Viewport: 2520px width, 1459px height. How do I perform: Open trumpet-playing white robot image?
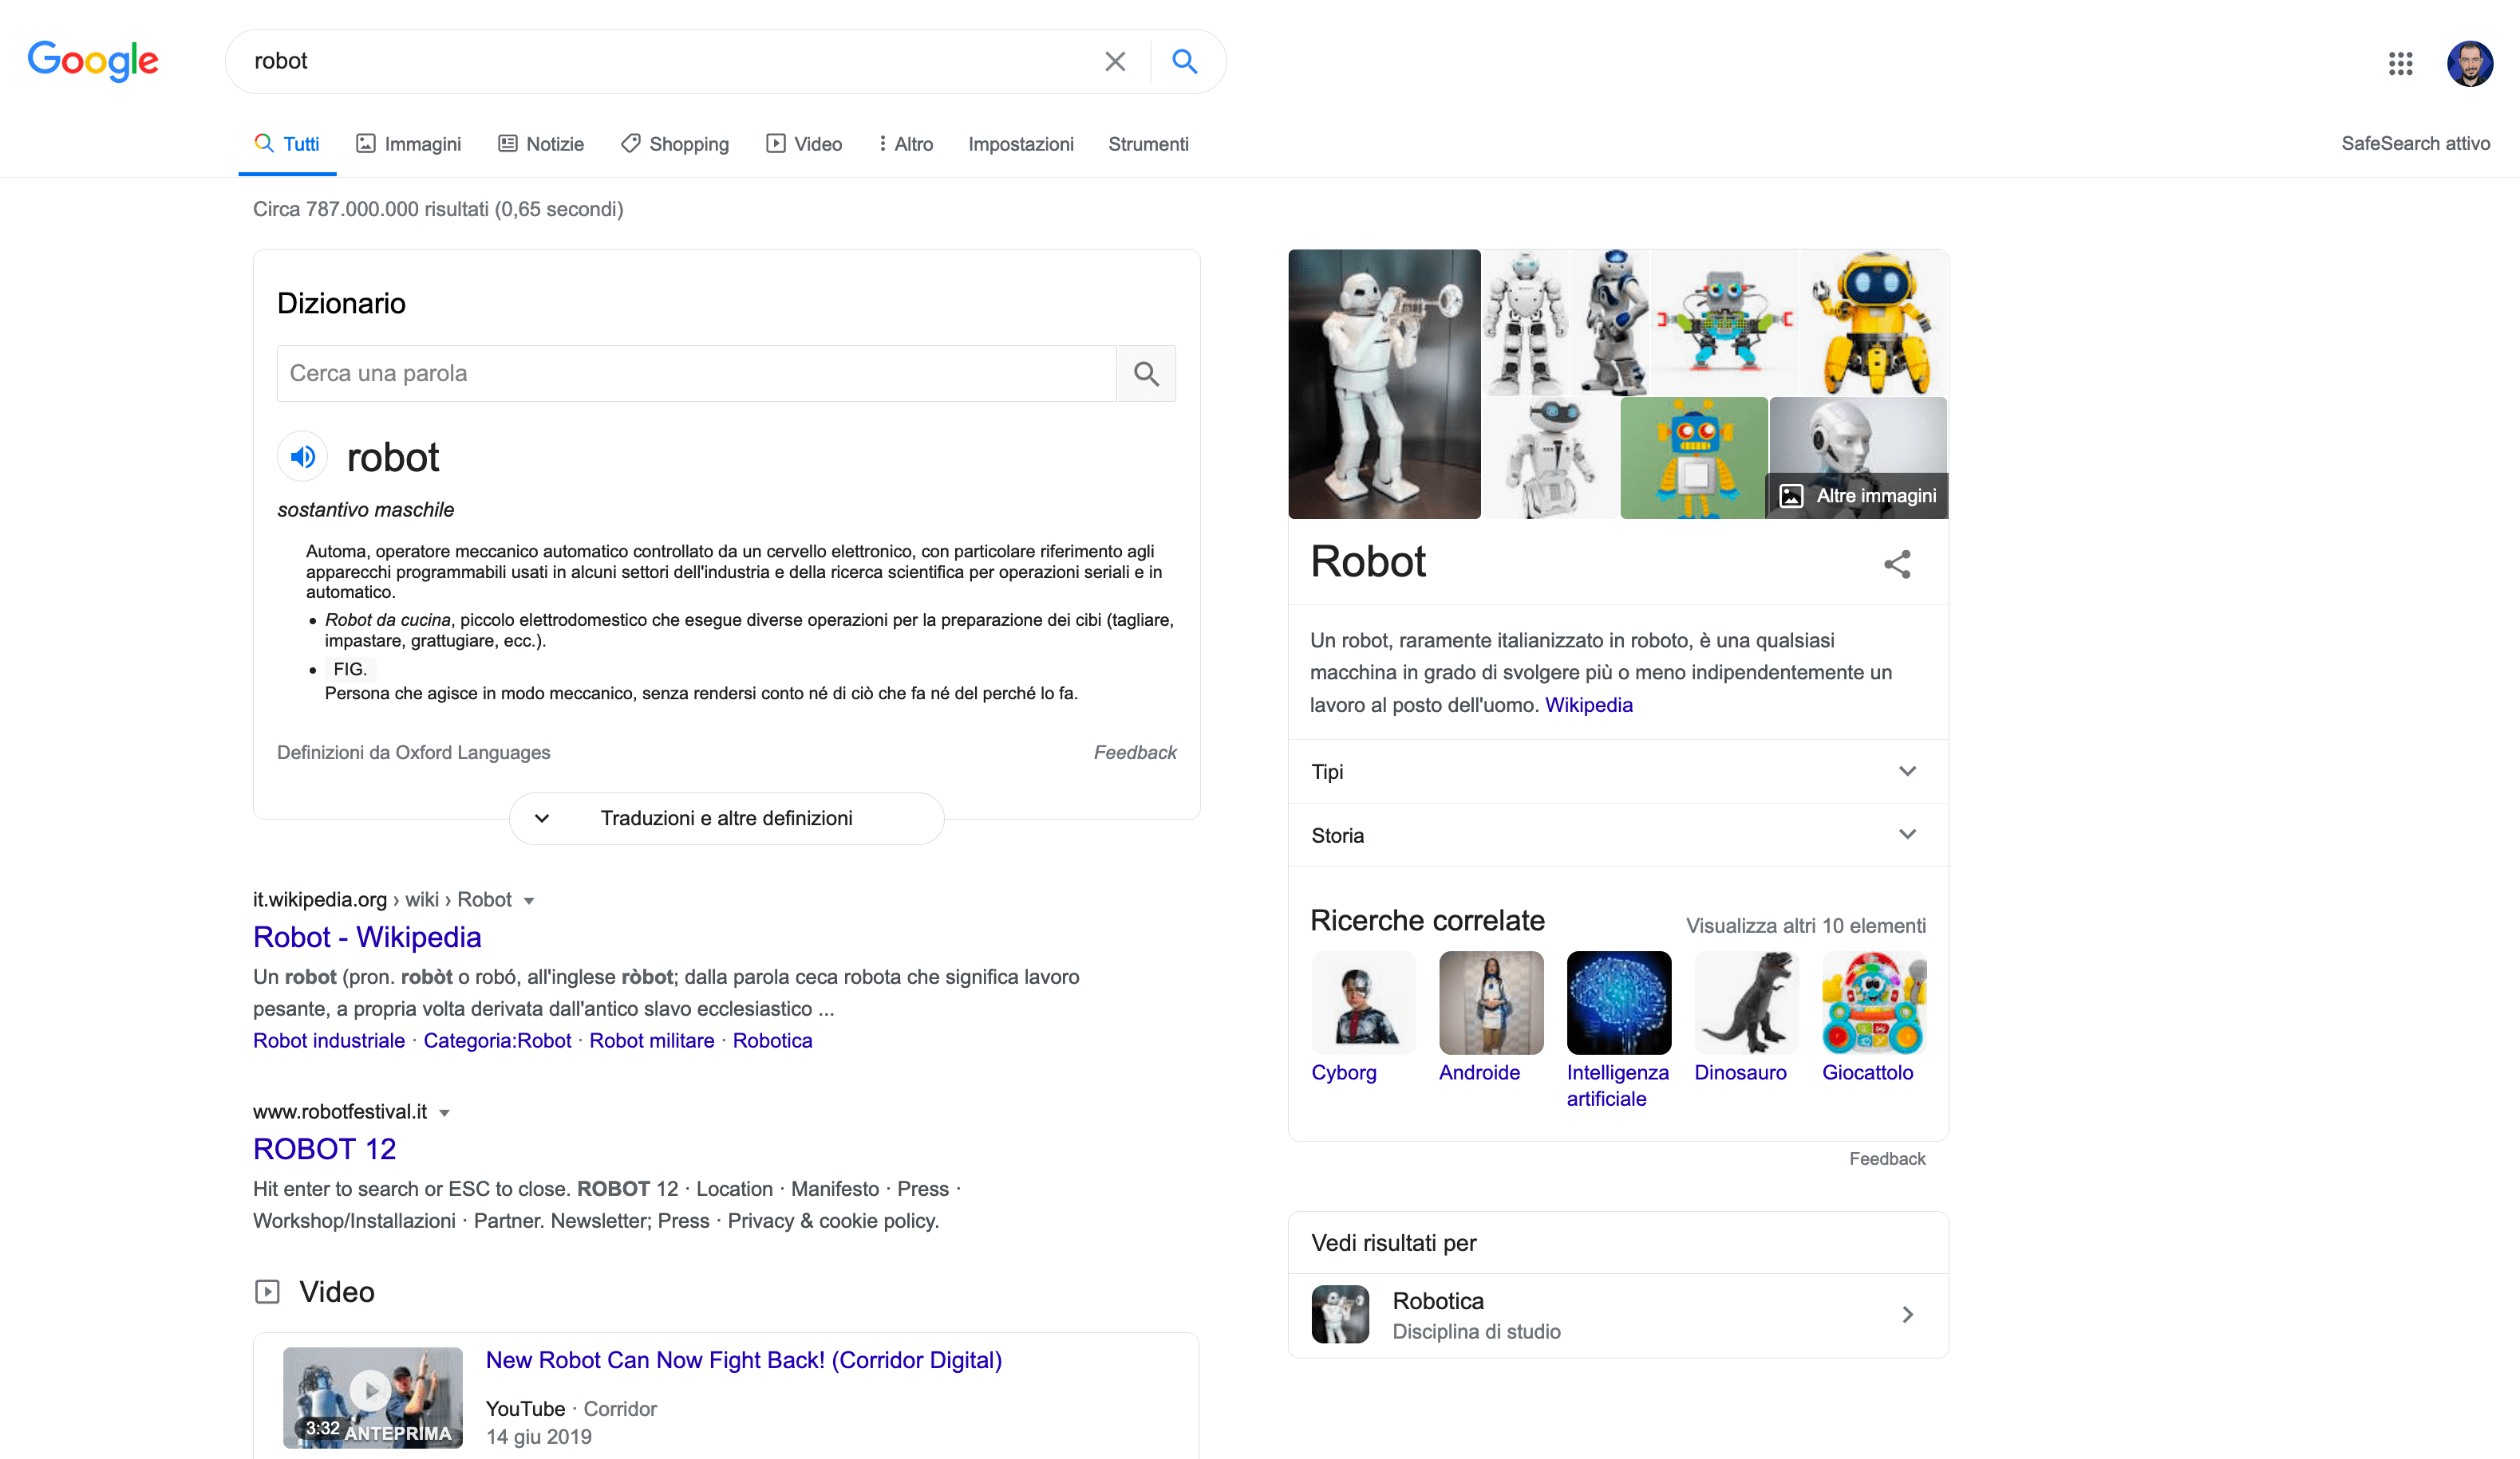coord(1384,383)
